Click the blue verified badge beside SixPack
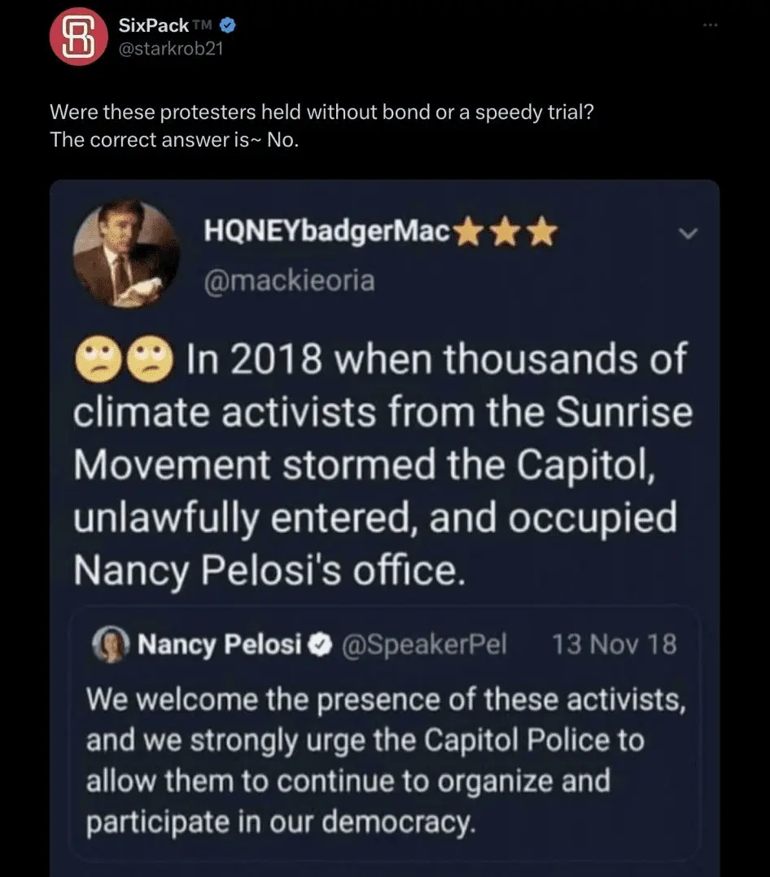 click(229, 25)
